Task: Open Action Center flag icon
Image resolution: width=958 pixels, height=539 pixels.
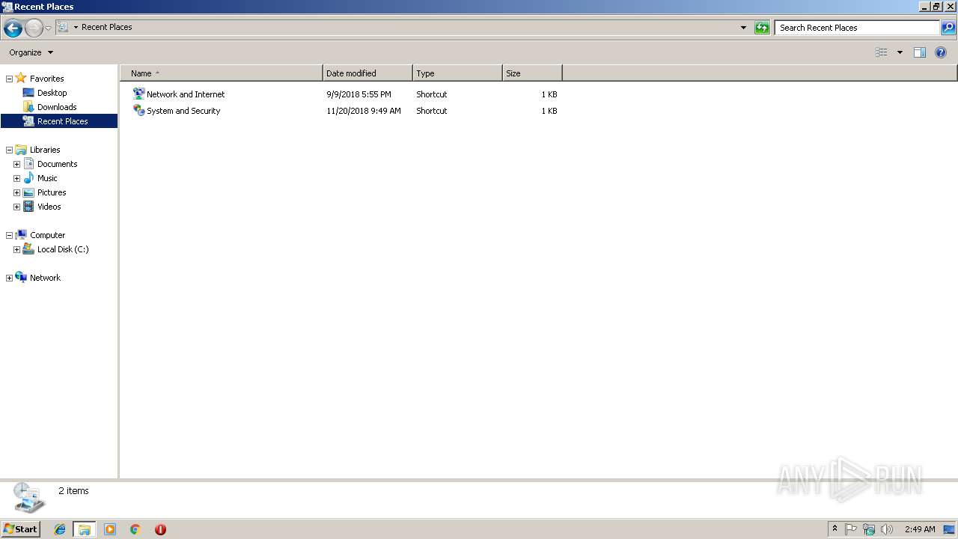Action: pyautogui.click(x=851, y=529)
